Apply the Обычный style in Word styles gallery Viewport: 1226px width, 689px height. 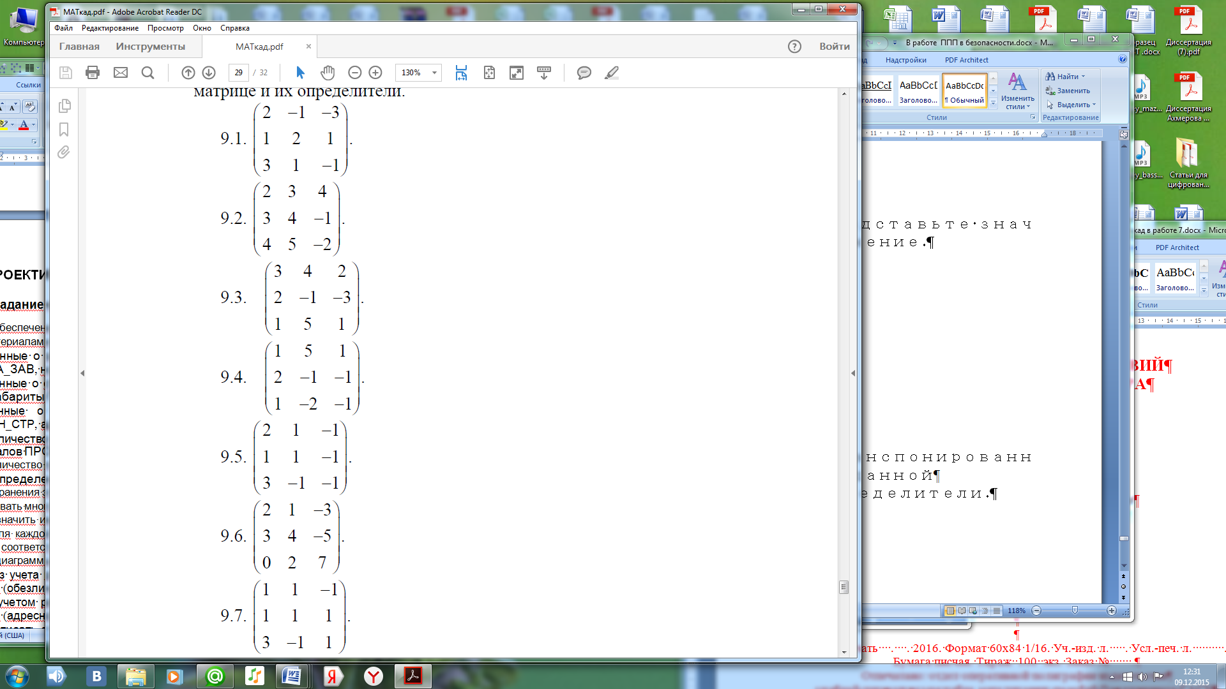(x=965, y=91)
